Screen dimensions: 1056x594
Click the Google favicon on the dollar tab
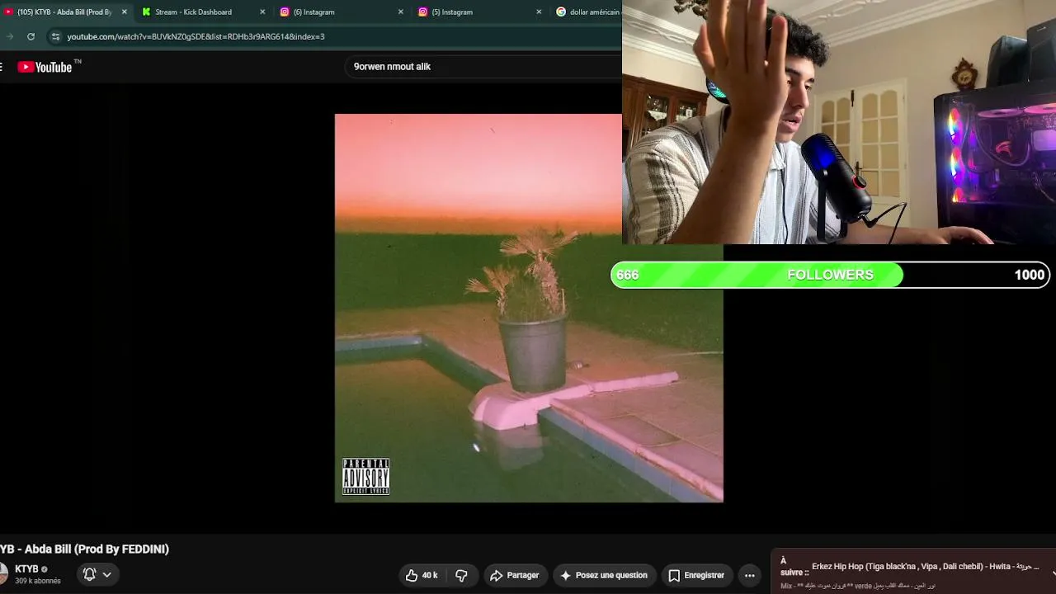coord(561,12)
